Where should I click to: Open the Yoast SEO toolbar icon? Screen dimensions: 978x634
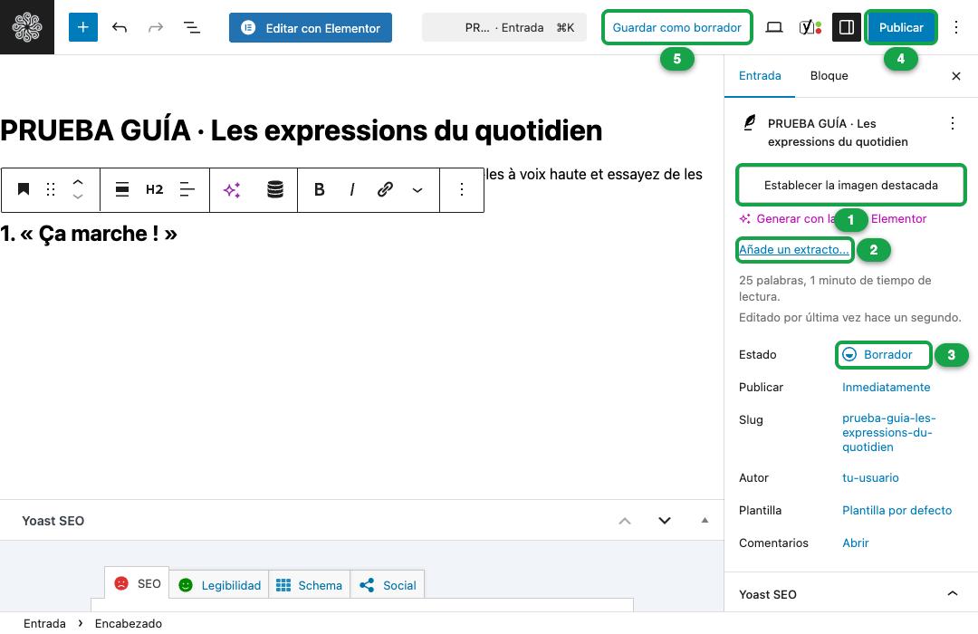[810, 27]
